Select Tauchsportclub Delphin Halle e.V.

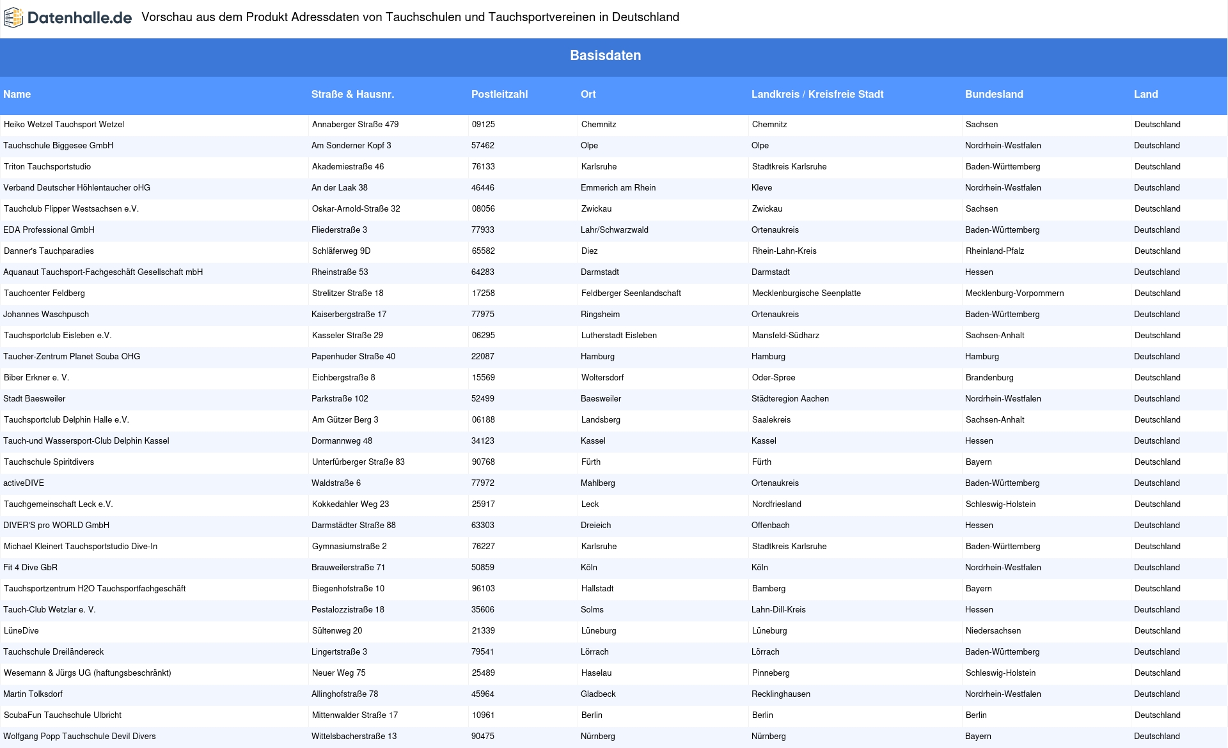67,420
